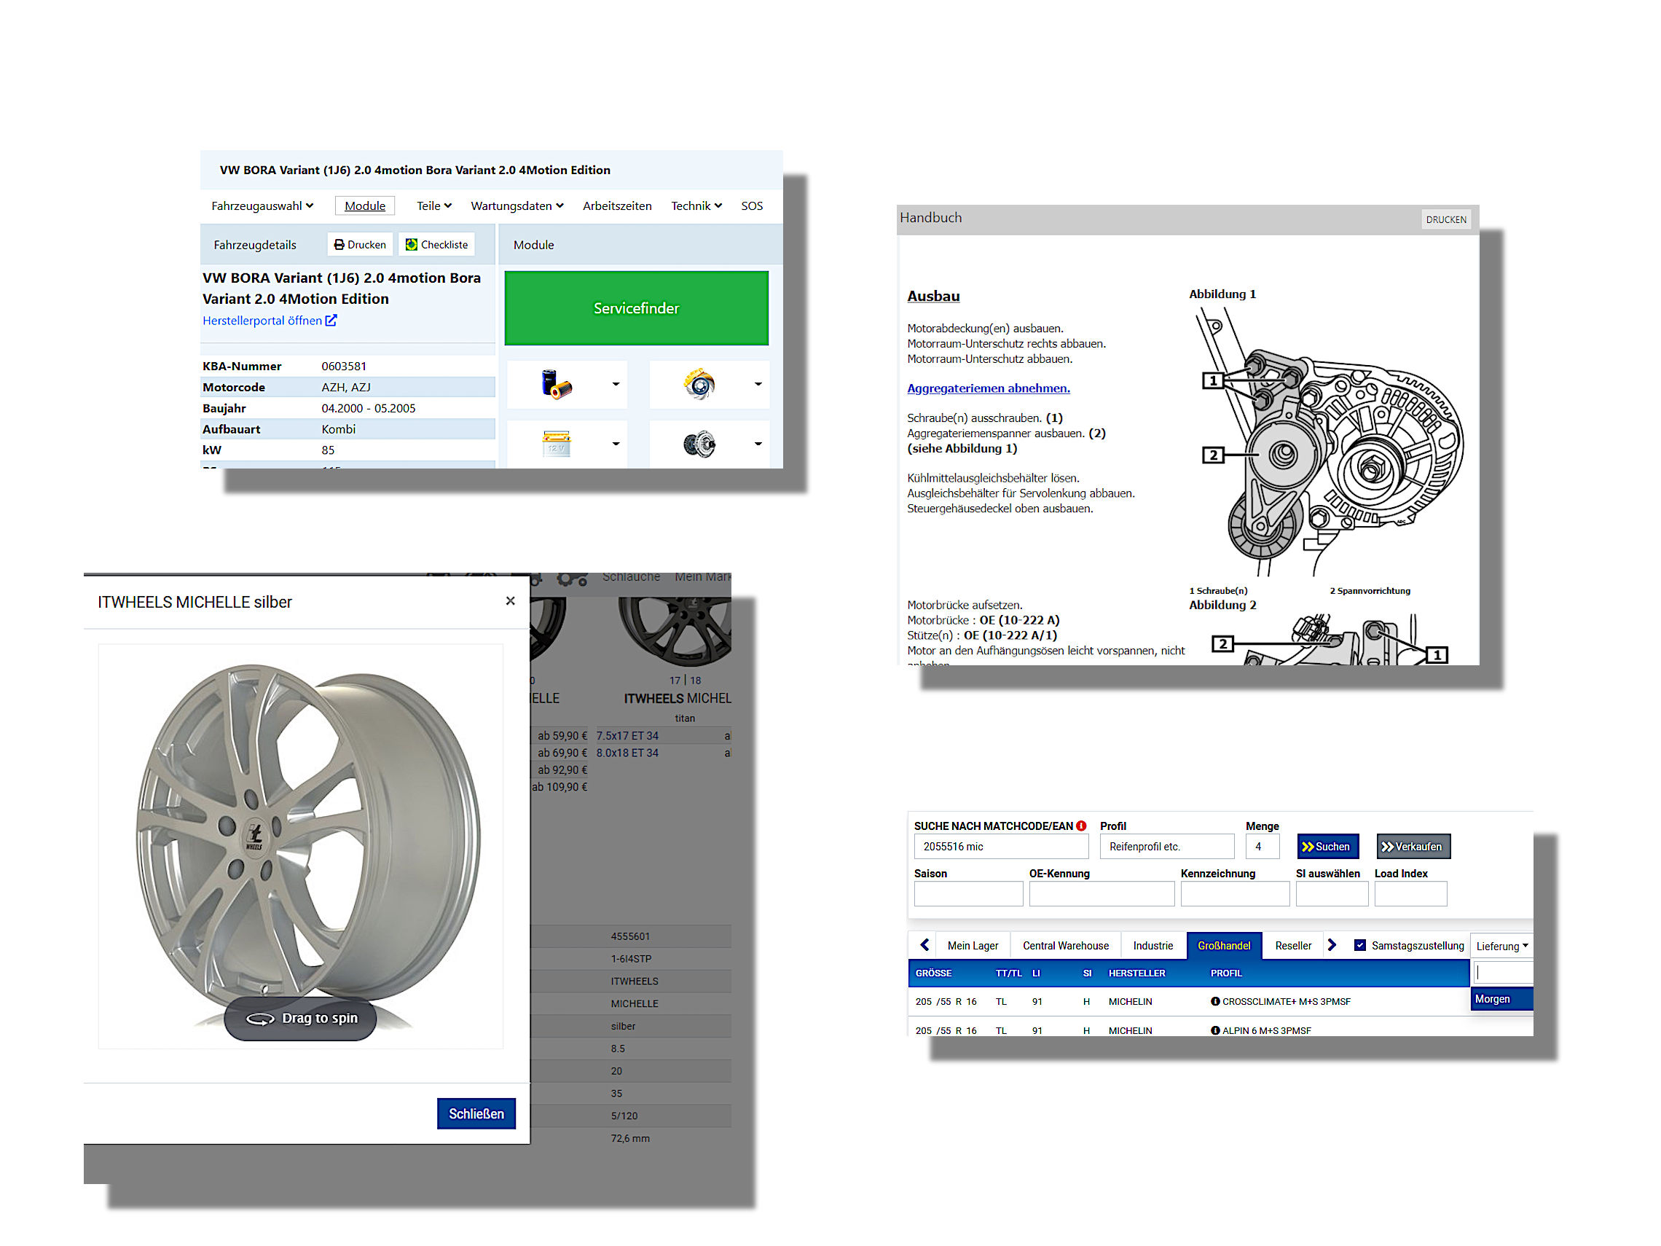The image size is (1661, 1246).
Task: Switch to Mein Lager tab
Action: 973,947
